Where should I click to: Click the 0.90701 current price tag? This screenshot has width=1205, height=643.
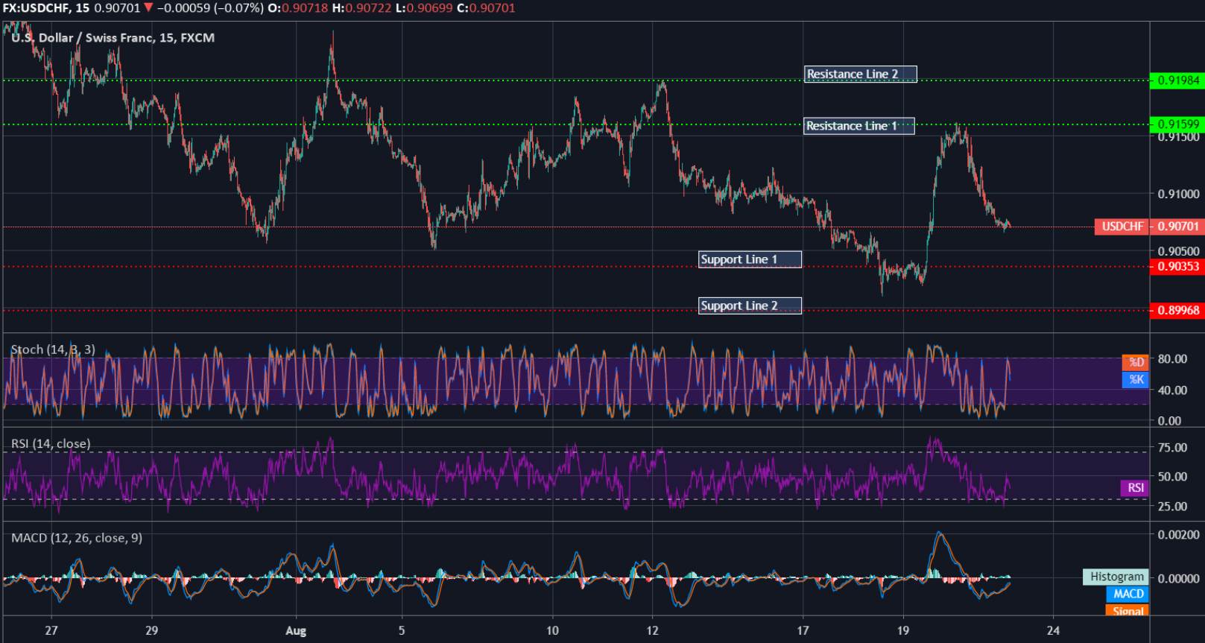(x=1177, y=227)
